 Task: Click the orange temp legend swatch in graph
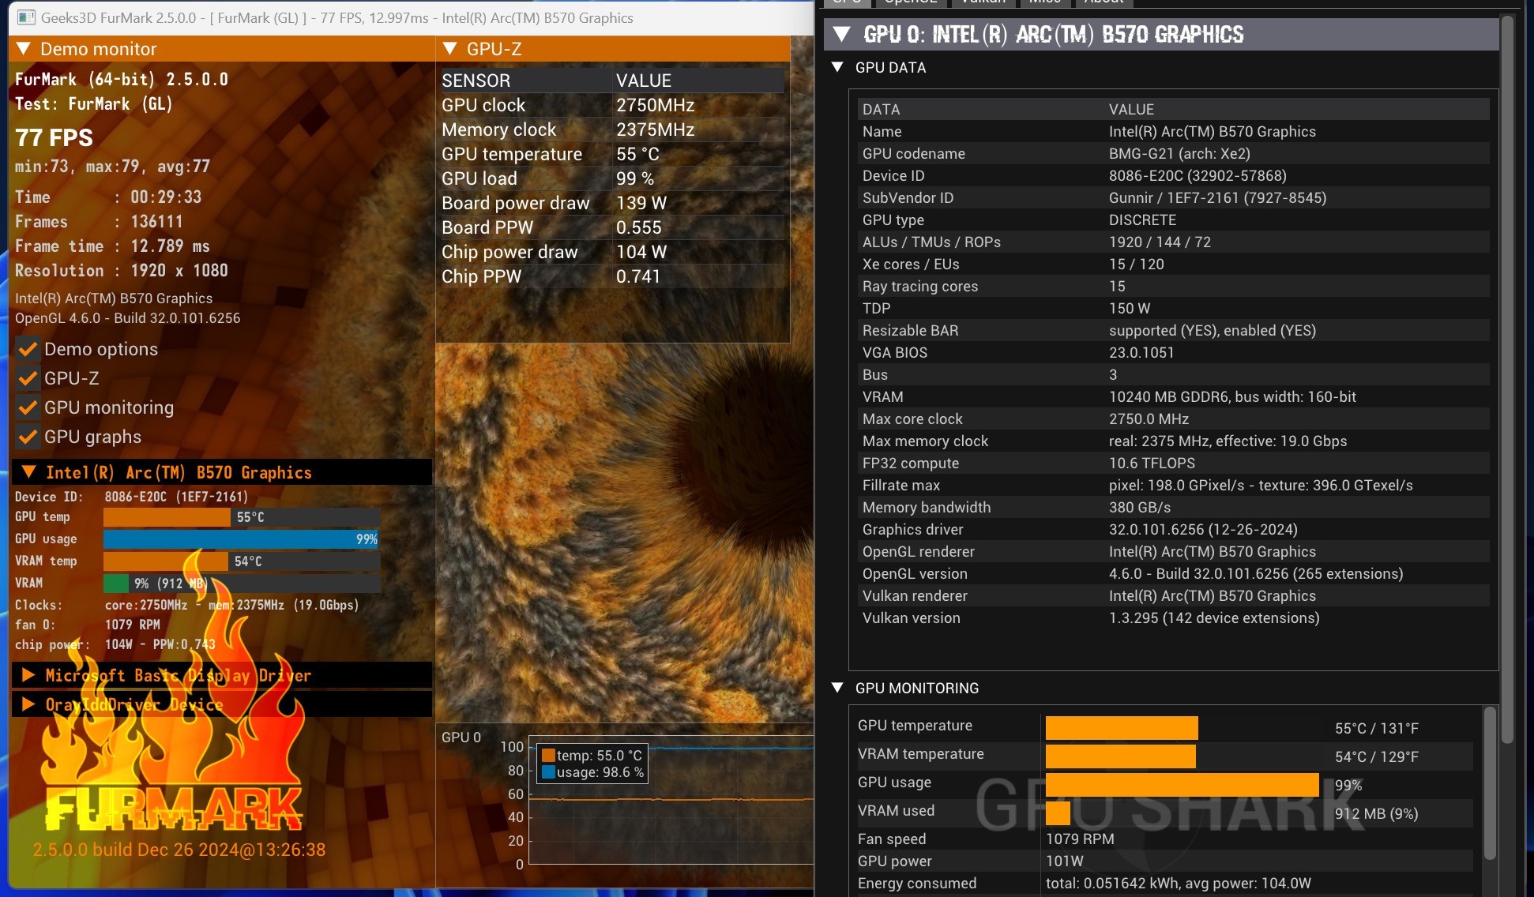[x=548, y=756]
